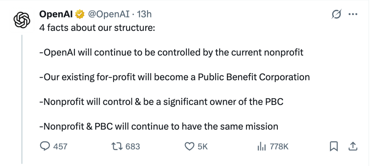The image size is (370, 166).
Task: Like the post with the heart icon
Action: [x=189, y=147]
